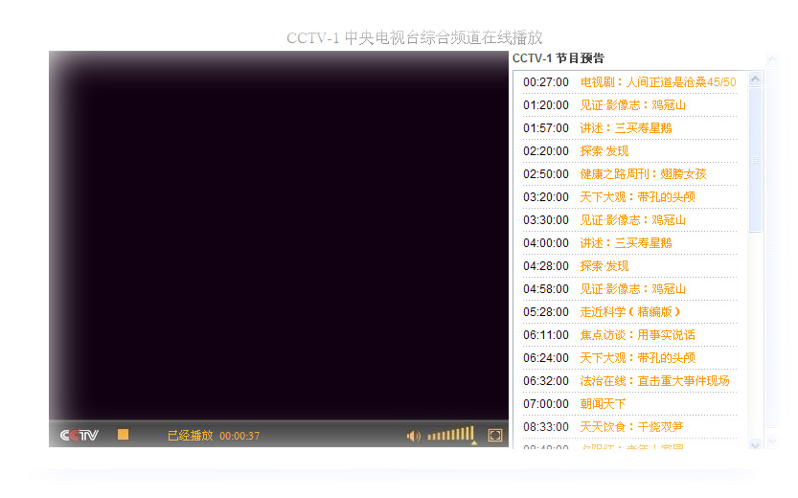Click the black video playback area
This screenshot has width=798, height=498.
(x=279, y=236)
